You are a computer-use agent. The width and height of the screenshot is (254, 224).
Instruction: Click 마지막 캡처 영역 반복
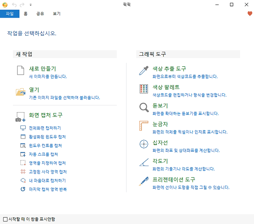[x=48, y=189]
